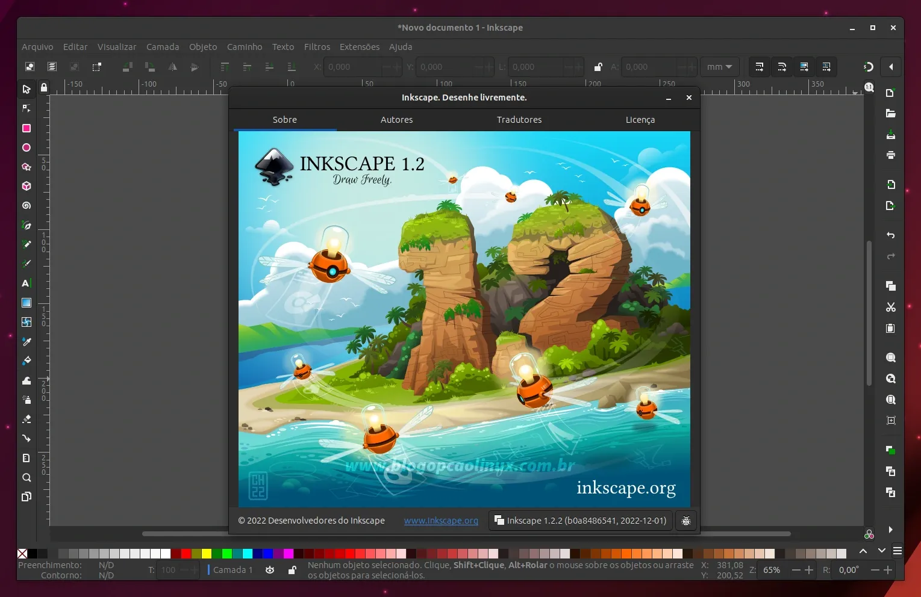This screenshot has height=597, width=921.
Task: Select the Connector tool
Action: click(27, 438)
